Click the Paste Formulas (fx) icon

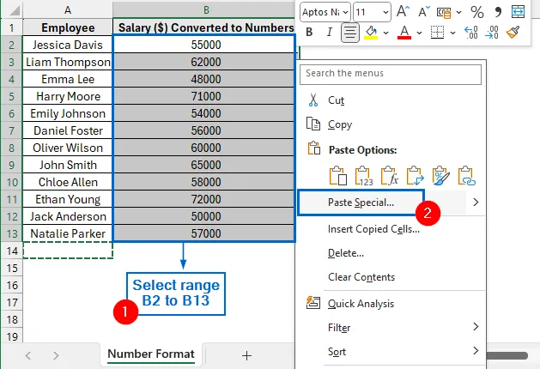[x=390, y=176]
